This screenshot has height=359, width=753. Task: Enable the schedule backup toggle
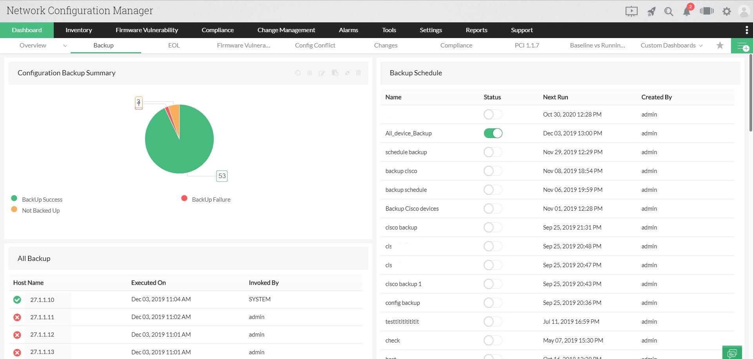493,152
